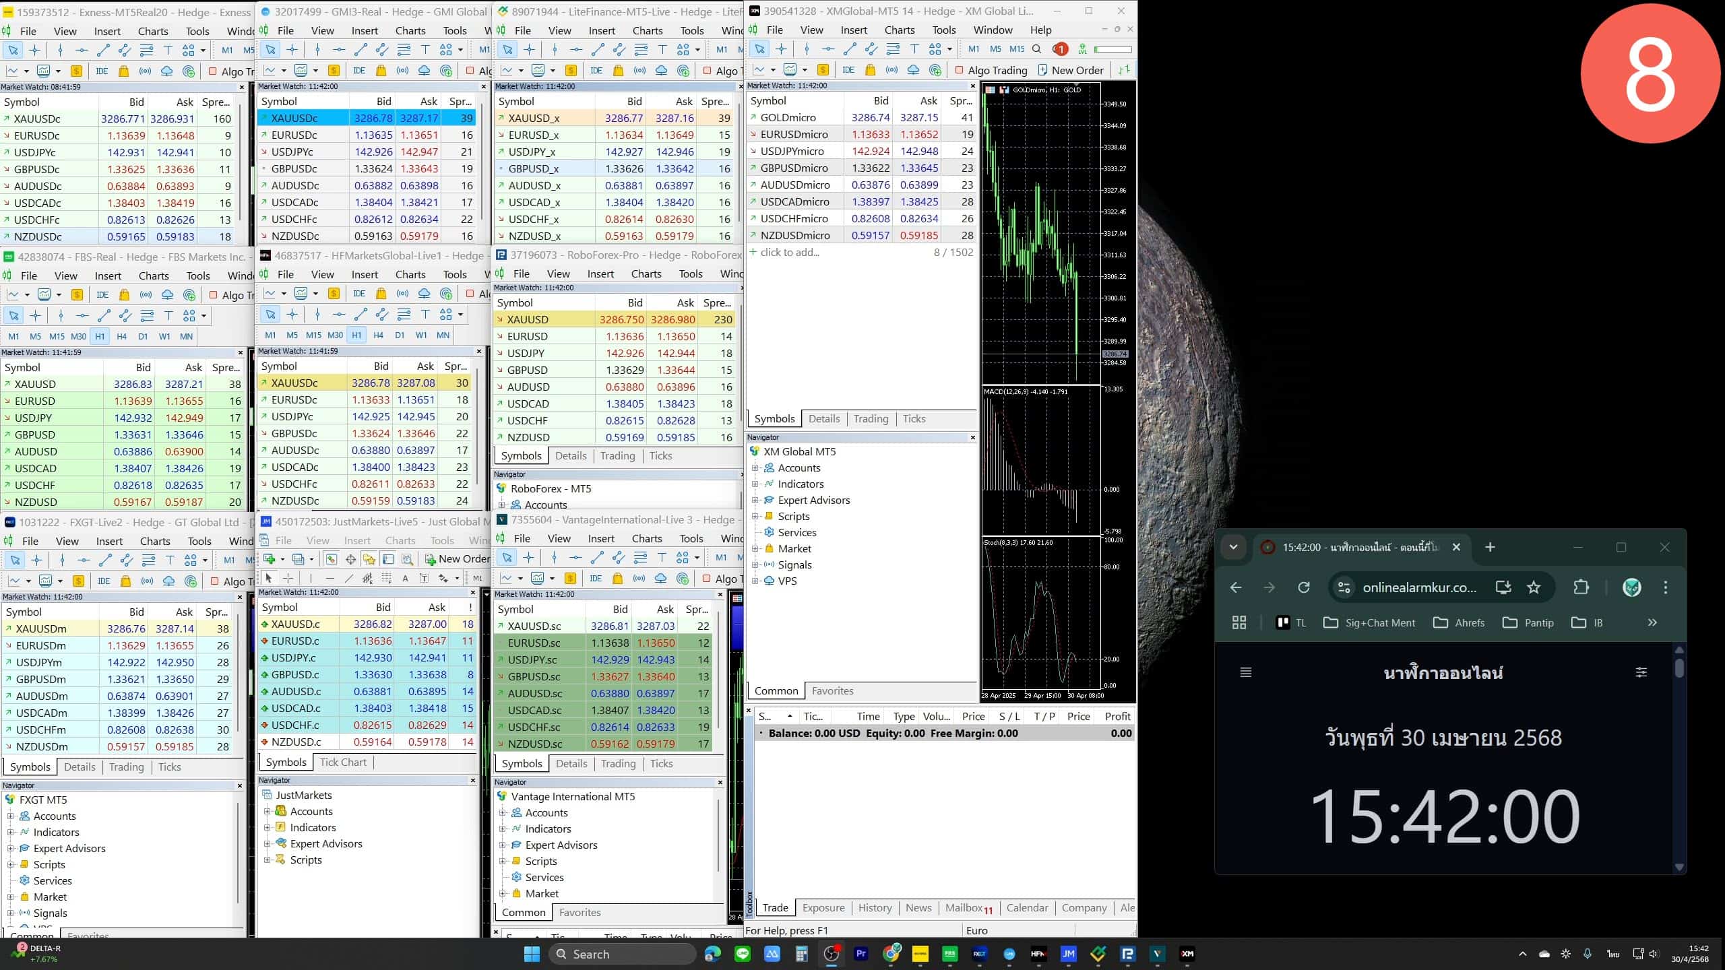
Task: Open the Help menu in XMGlobal
Action: (x=1040, y=30)
